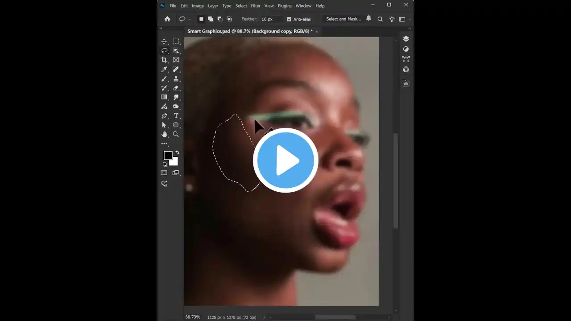571x321 pixels.
Task: Click the zoom percentage field 88.73%
Action: coord(193,317)
